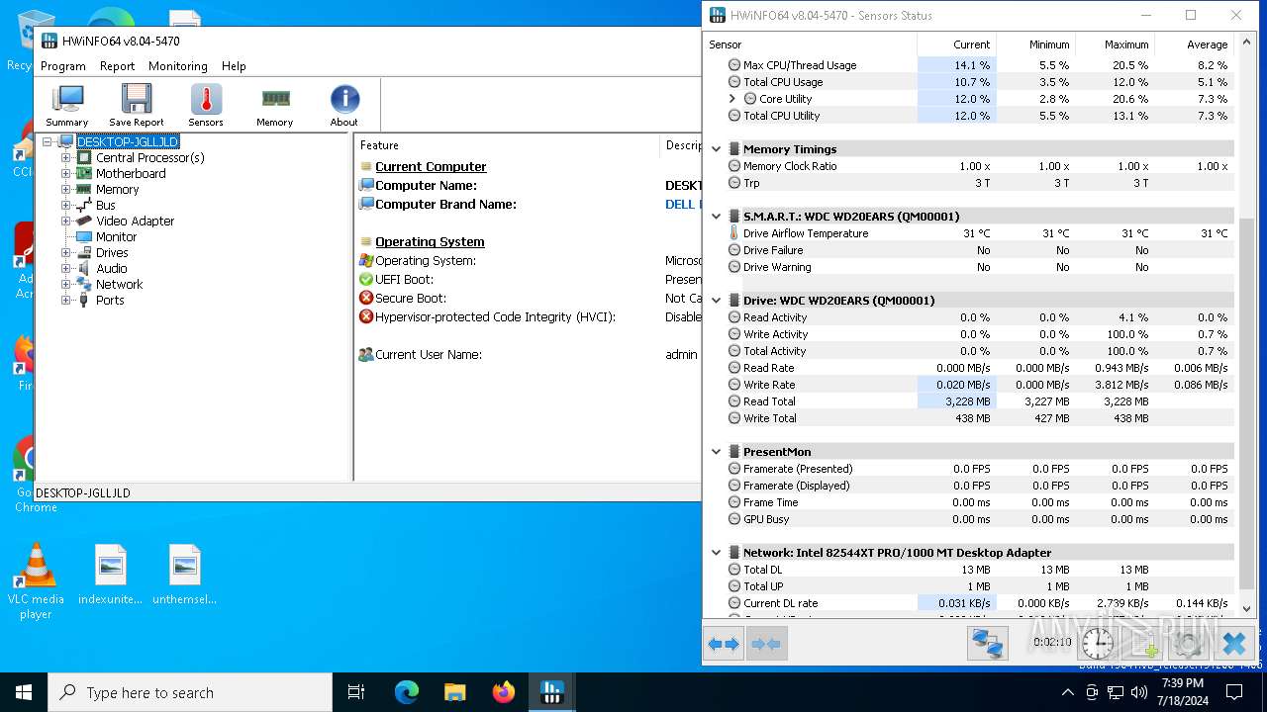Screen dimensions: 1267x712
Task: Click the Task View taskbar icon
Action: pos(356,692)
